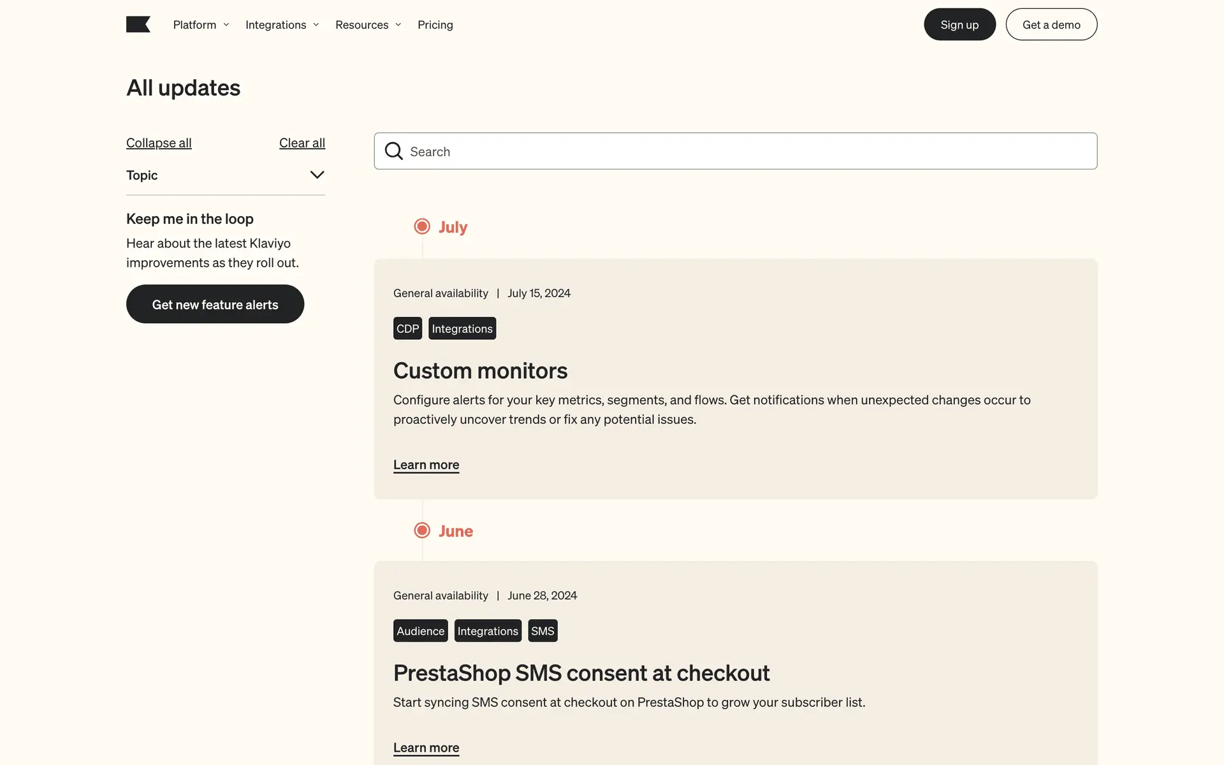Click Collapse all link
Viewport: 1224px width, 765px height.
[x=159, y=143]
